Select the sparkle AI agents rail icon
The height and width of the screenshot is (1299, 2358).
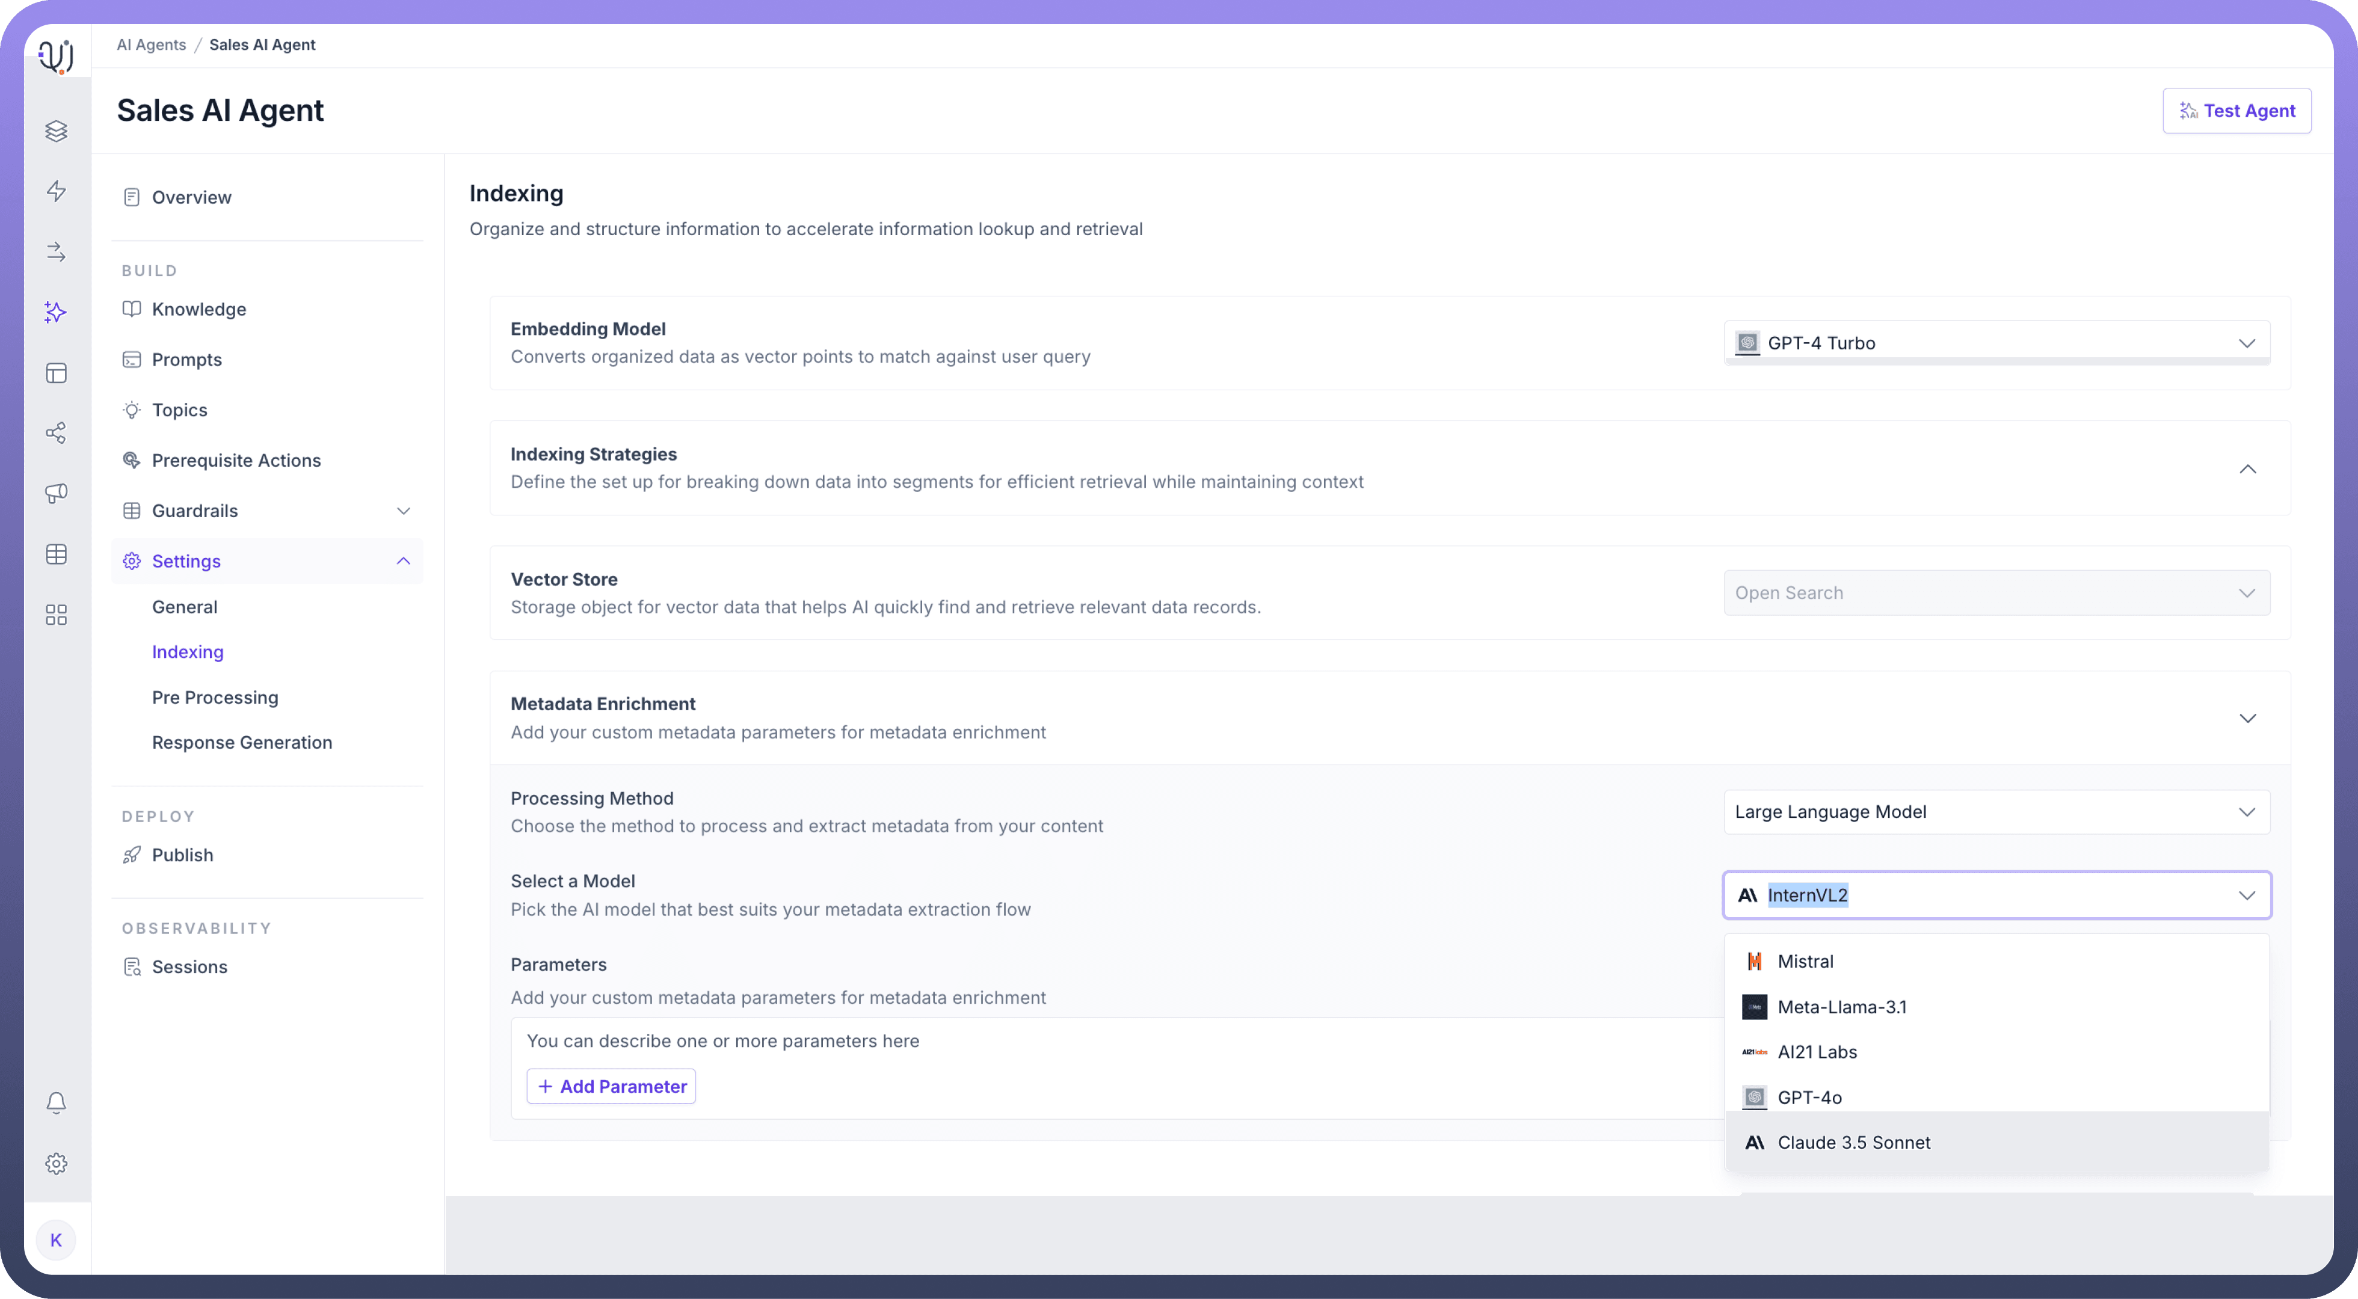56,312
